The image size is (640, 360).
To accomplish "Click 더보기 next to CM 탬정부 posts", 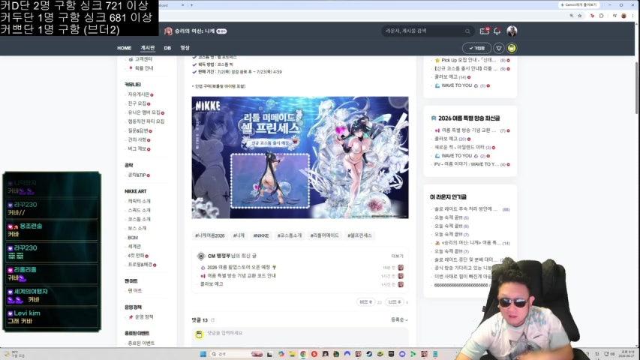I will [x=397, y=256].
